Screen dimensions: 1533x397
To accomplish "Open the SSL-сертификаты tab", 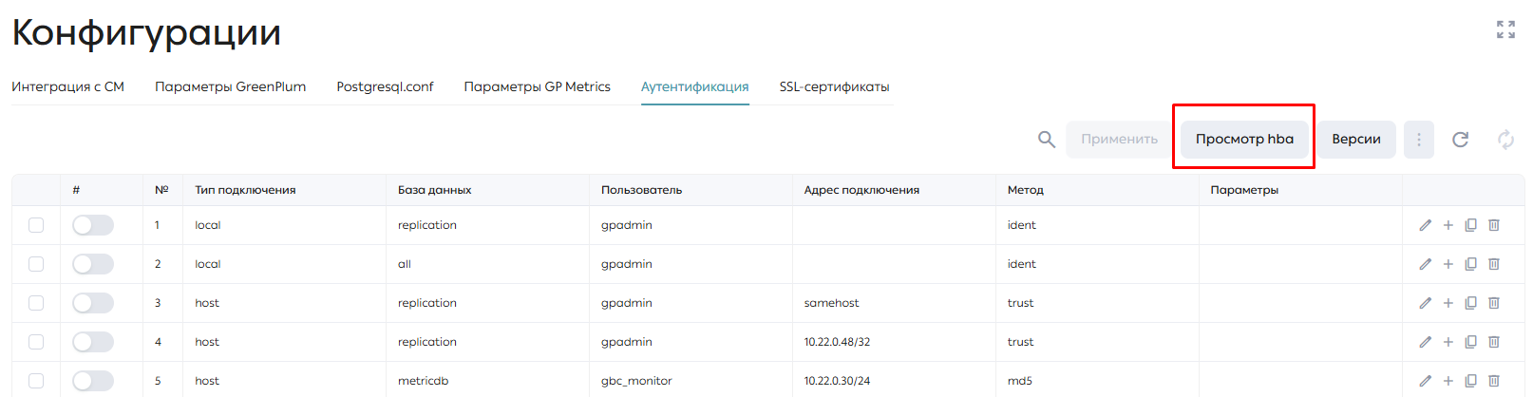I will click(x=834, y=86).
